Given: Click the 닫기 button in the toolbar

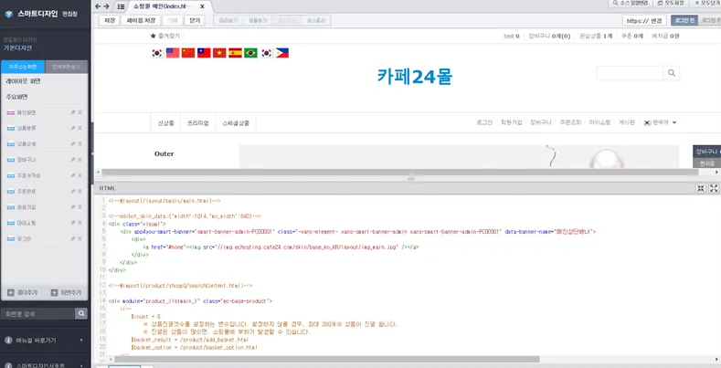Looking at the screenshot, I should 195,21.
